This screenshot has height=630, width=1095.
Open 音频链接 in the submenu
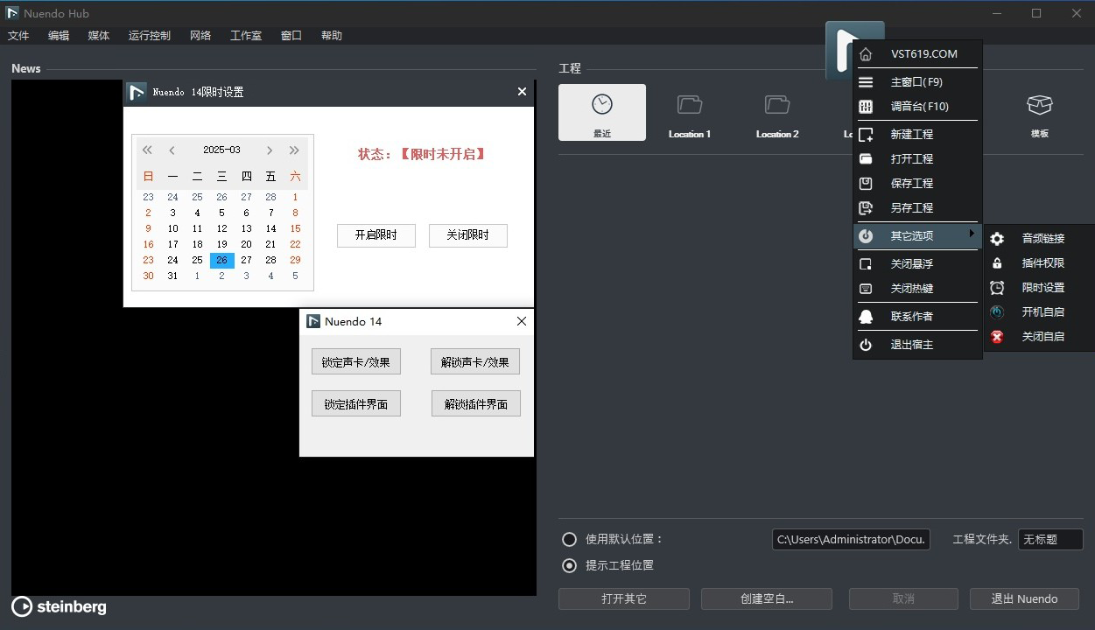1041,237
